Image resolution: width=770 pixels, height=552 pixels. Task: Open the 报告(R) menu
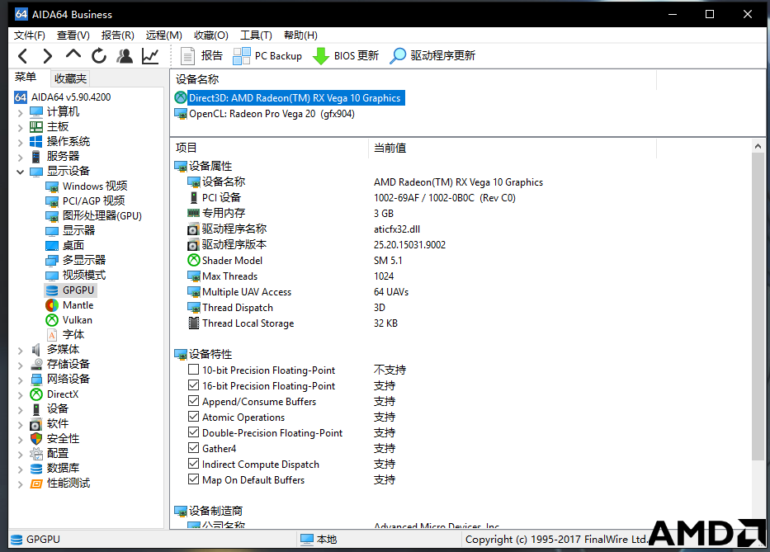[x=117, y=35]
